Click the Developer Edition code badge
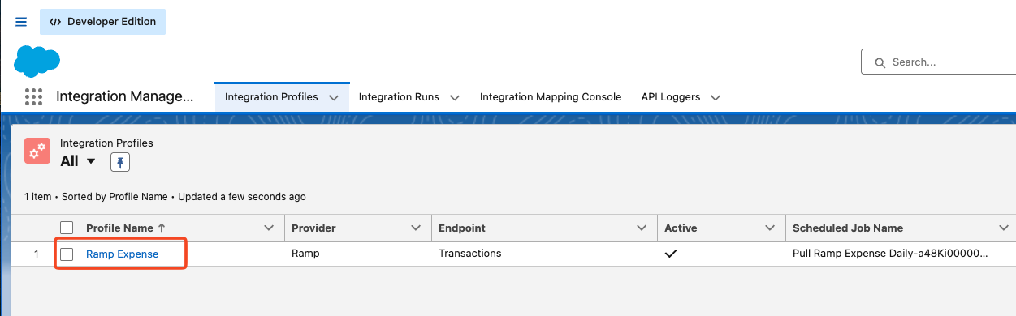 [x=102, y=22]
